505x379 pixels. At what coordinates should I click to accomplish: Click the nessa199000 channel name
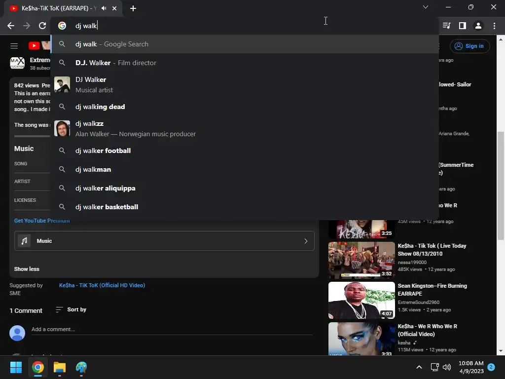412,263
